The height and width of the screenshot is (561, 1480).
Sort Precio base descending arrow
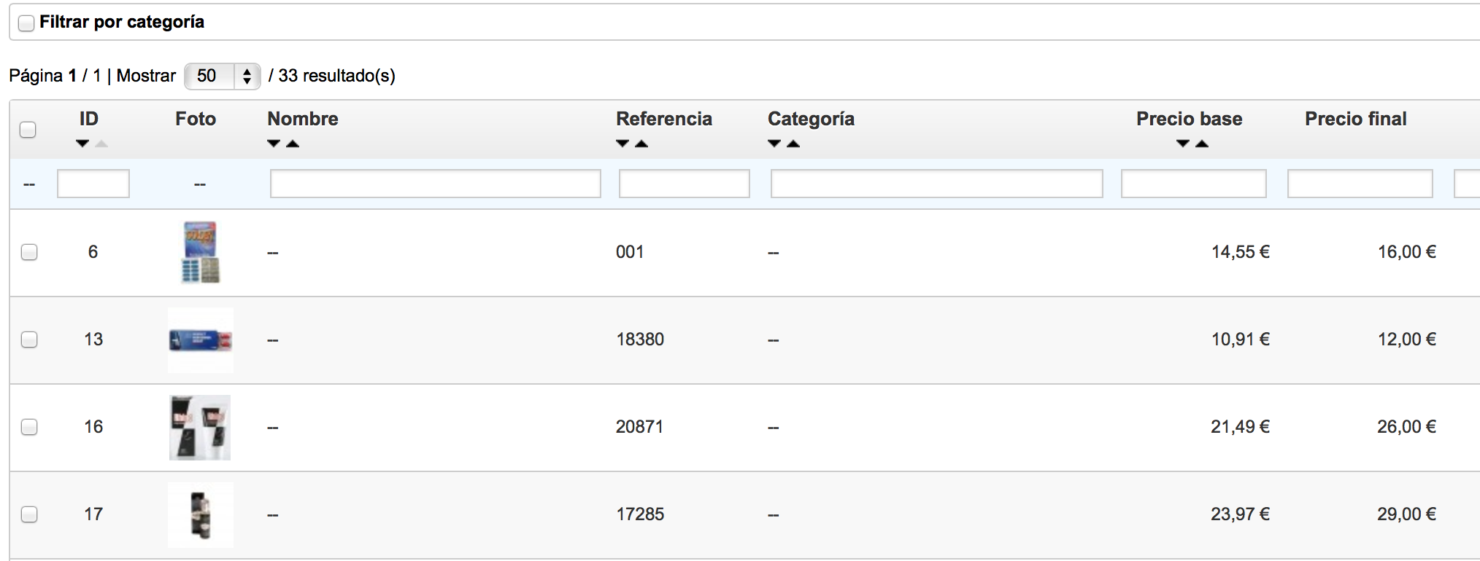tap(1183, 144)
